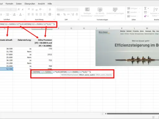Switch to the Hilfe tab

coord(50,4)
